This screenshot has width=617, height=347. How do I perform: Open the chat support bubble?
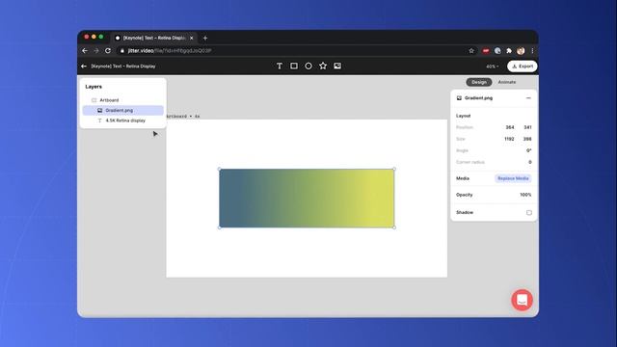click(x=523, y=300)
